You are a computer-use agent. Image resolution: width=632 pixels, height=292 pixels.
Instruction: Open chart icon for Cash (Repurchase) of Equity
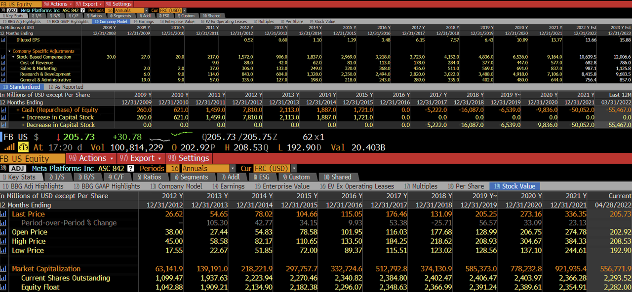[3, 110]
